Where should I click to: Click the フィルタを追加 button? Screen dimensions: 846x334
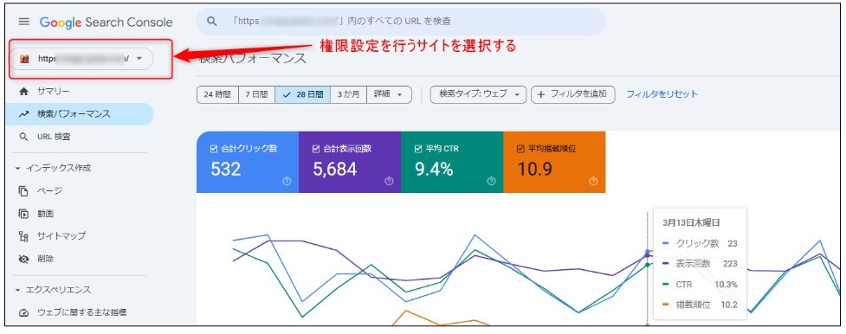click(x=573, y=94)
